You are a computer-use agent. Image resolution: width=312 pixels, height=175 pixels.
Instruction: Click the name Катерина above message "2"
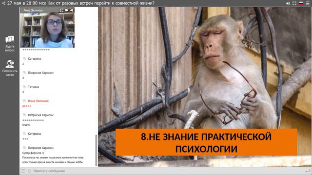(35, 59)
